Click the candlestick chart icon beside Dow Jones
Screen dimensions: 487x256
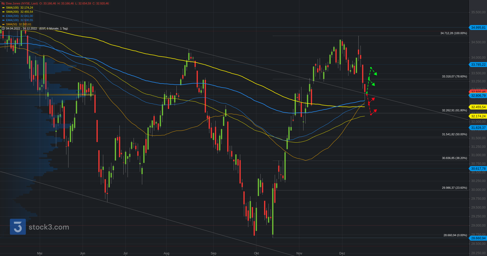[3, 3]
